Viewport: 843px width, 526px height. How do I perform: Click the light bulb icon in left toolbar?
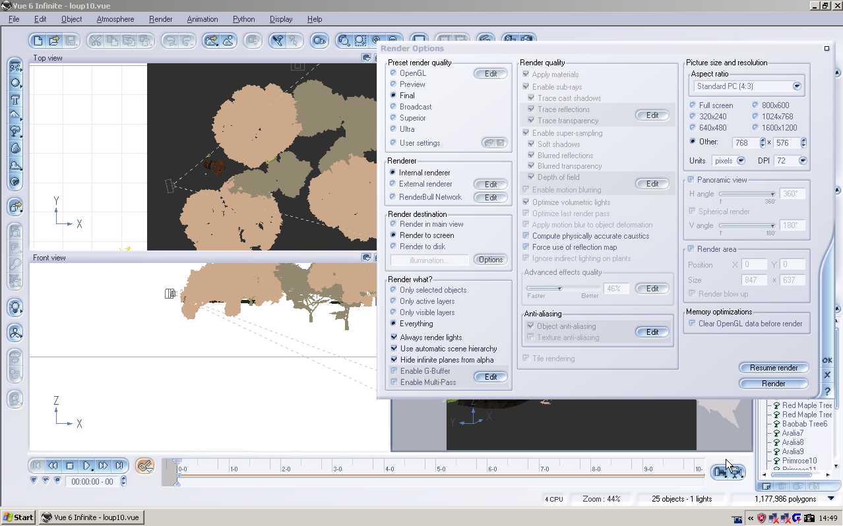coord(15,307)
